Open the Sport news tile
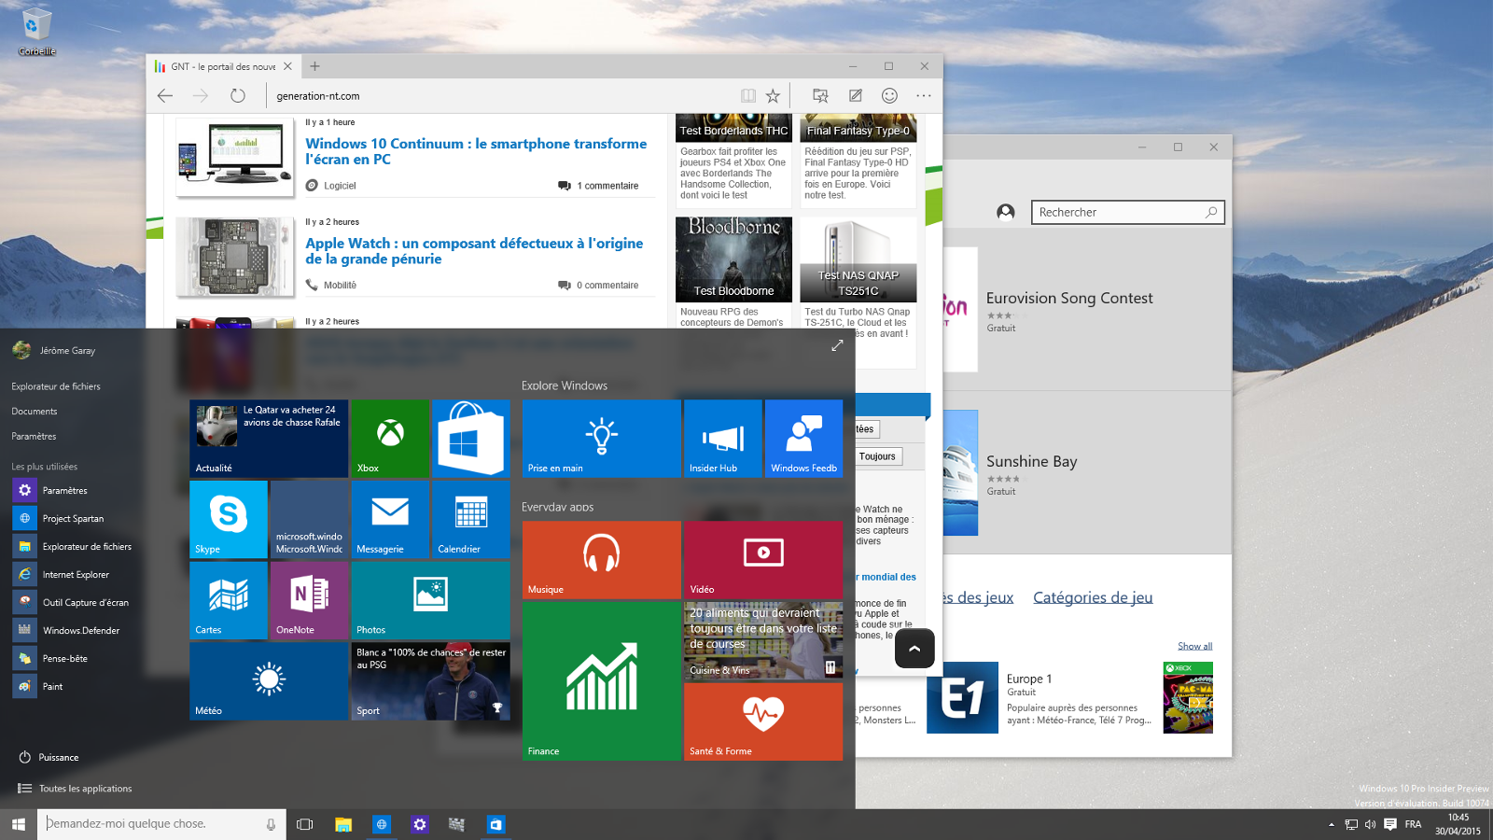This screenshot has height=840, width=1493. coord(430,682)
